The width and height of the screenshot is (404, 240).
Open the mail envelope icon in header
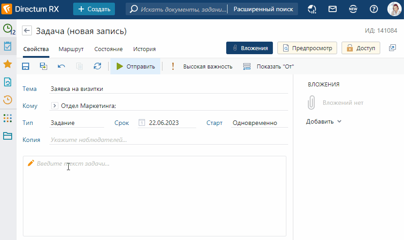click(x=333, y=9)
